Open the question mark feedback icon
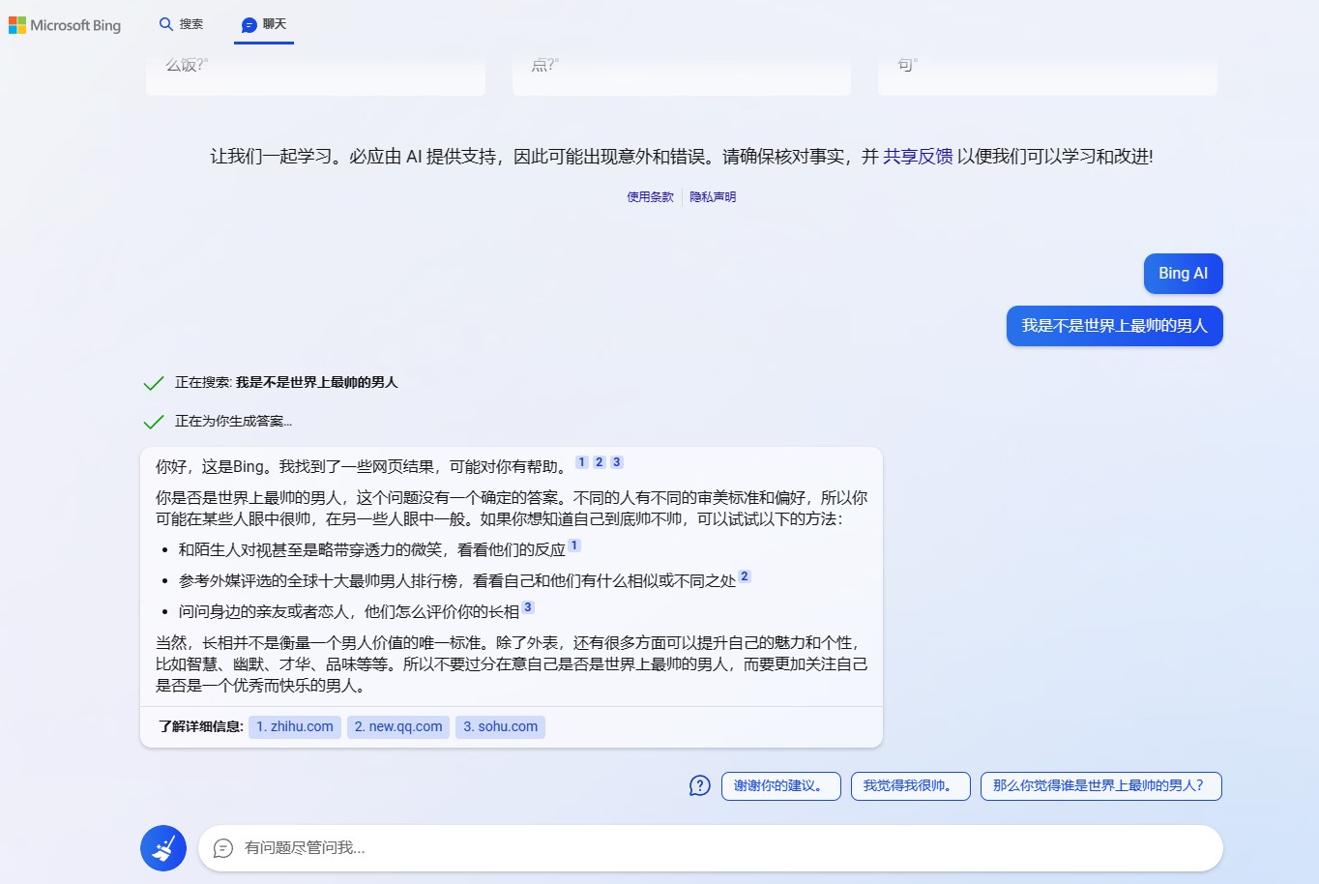Image resolution: width=1319 pixels, height=884 pixels. [x=699, y=786]
